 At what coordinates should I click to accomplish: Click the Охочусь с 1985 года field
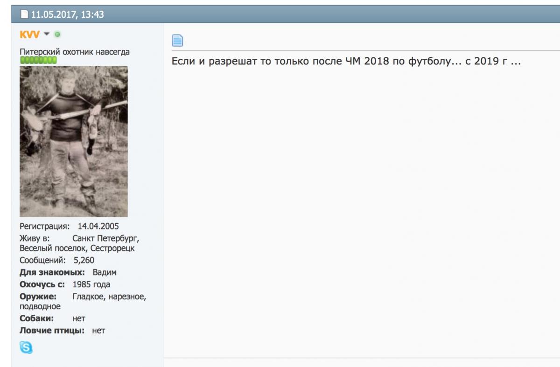[x=91, y=284]
